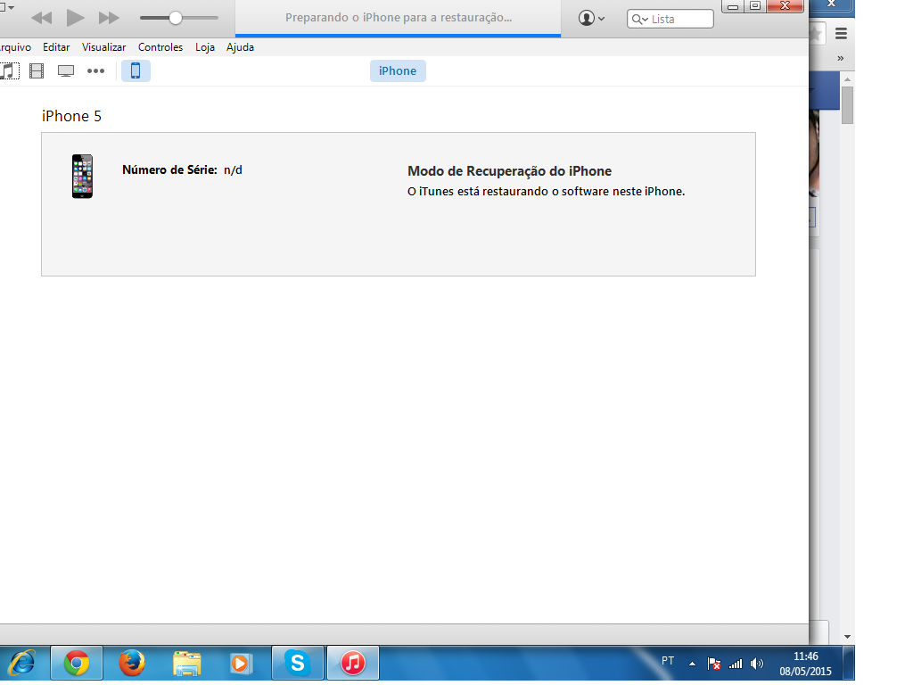The width and height of the screenshot is (913, 685).
Task: Open the Loja menu
Action: tap(204, 47)
